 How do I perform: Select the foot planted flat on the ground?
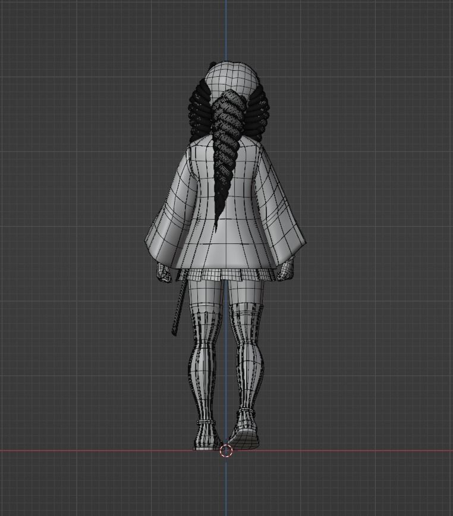coord(207,436)
